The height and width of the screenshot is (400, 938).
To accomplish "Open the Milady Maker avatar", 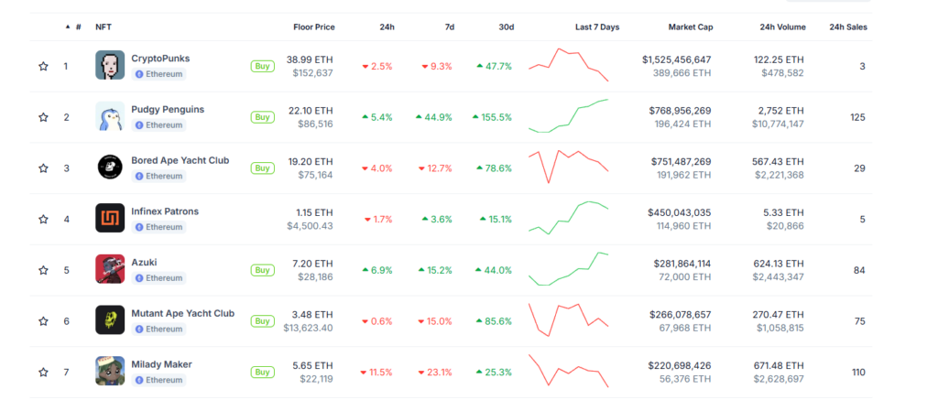I will coord(110,372).
